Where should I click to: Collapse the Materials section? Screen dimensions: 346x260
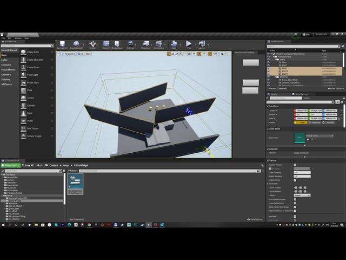267,149
